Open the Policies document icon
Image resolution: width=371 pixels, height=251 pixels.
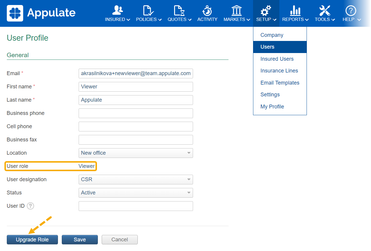[x=149, y=10]
